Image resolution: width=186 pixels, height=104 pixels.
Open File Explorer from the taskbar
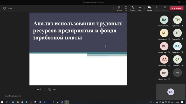click(17, 102)
